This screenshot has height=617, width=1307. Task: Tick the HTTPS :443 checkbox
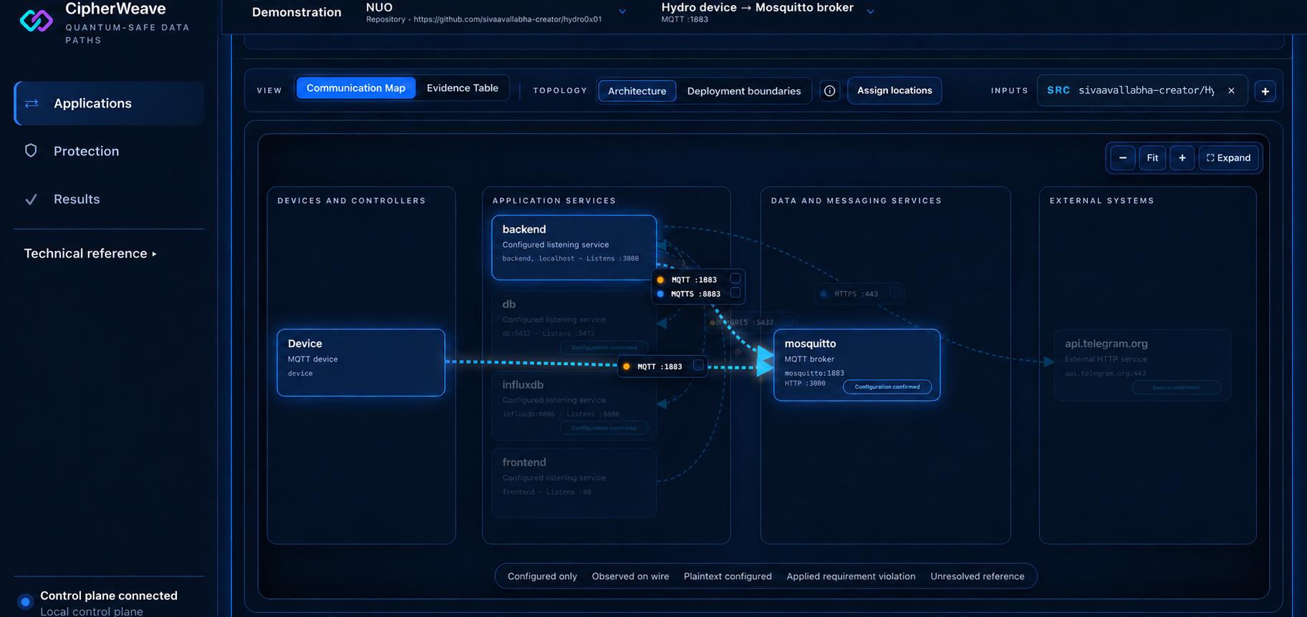(x=895, y=293)
